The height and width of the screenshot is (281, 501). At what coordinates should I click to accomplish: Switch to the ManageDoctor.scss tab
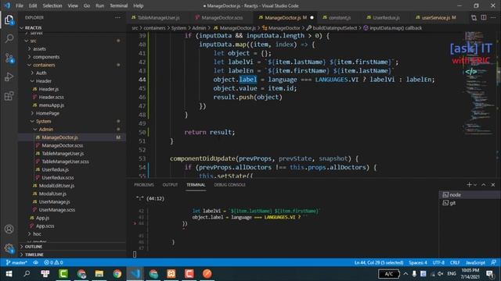coord(222,17)
